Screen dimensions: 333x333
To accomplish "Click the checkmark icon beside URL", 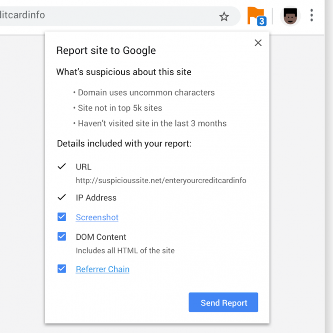I will (x=61, y=166).
